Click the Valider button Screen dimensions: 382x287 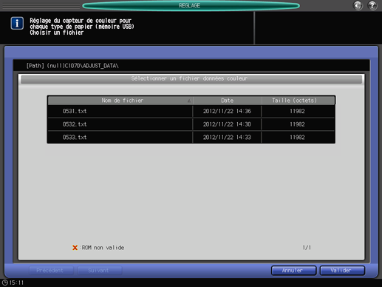(x=342, y=271)
